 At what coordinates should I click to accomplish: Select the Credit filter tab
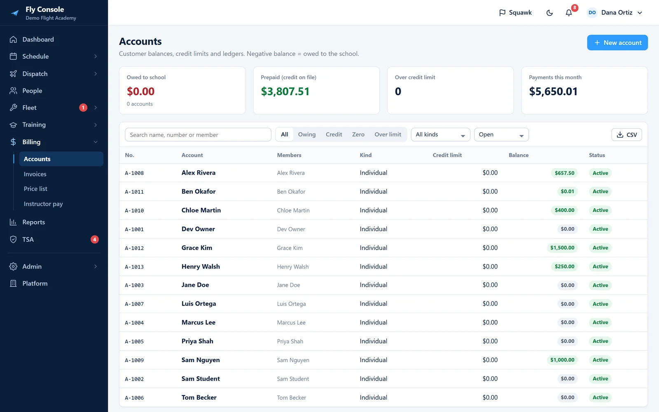click(x=334, y=135)
